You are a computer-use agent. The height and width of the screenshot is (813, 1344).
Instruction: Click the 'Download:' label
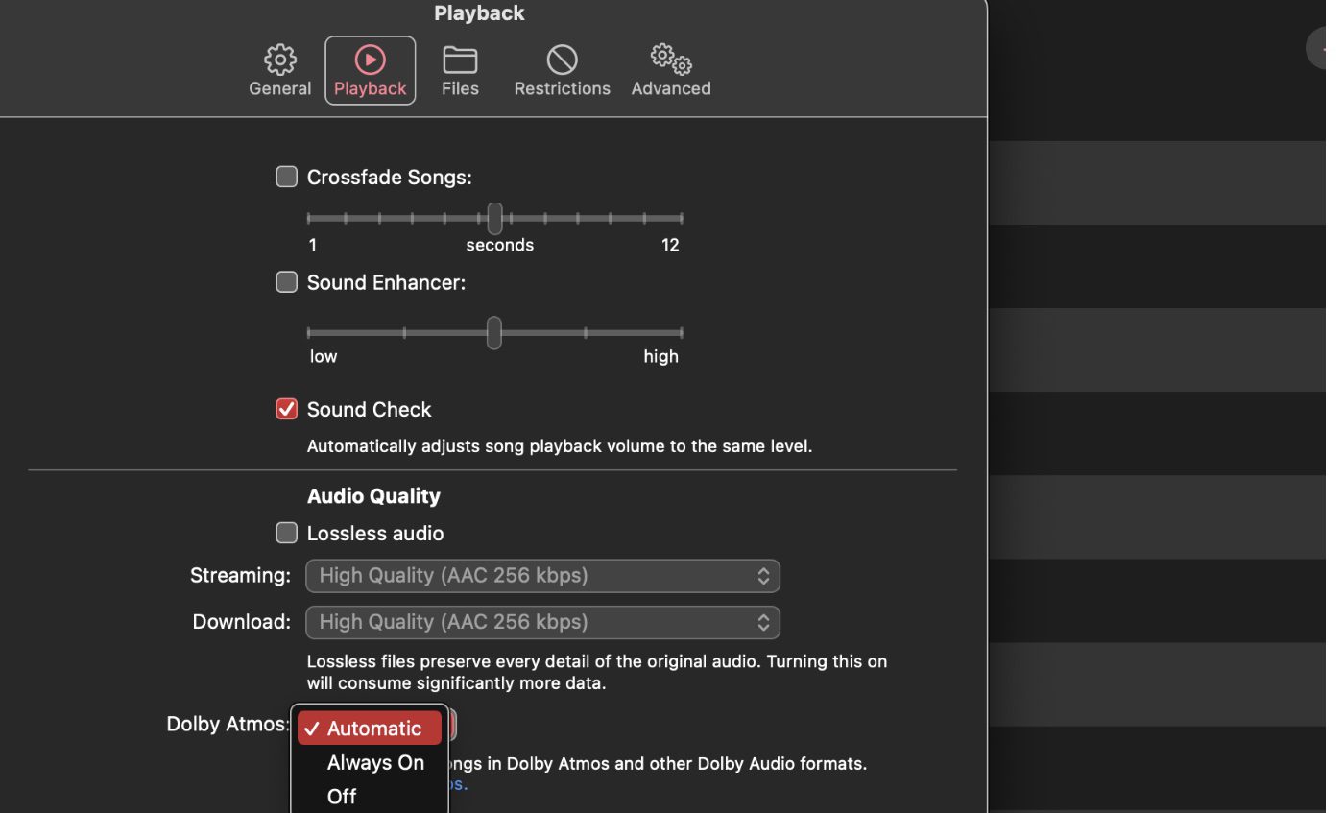(x=242, y=622)
